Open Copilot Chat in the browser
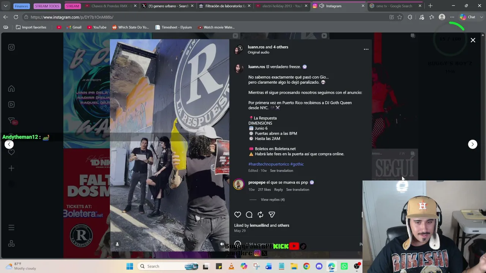 click(x=468, y=17)
